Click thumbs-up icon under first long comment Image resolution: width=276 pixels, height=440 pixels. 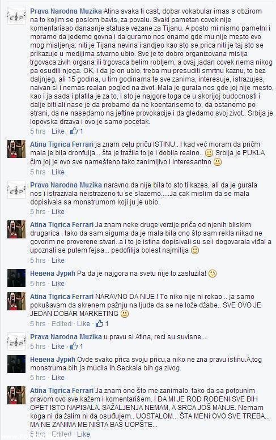(74, 131)
